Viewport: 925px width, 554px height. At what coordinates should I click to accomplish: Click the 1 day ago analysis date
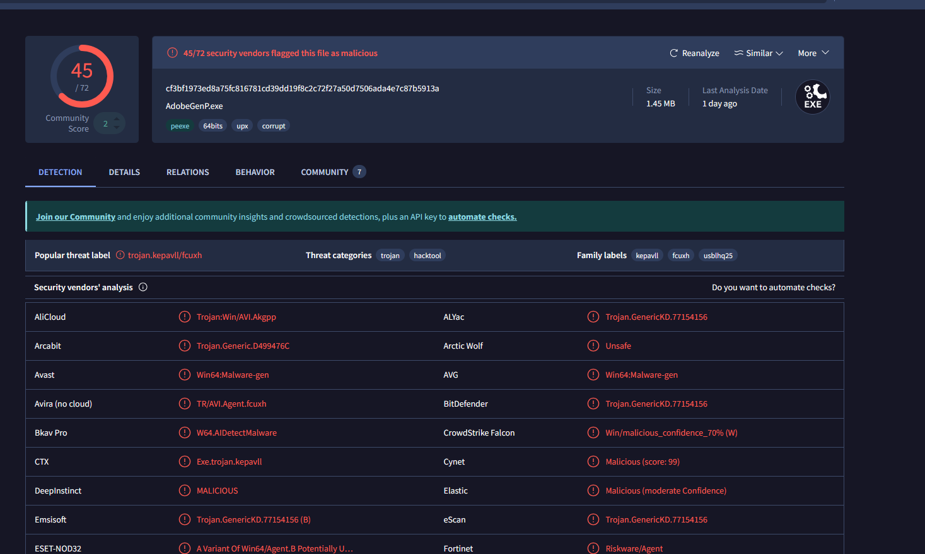[719, 103]
